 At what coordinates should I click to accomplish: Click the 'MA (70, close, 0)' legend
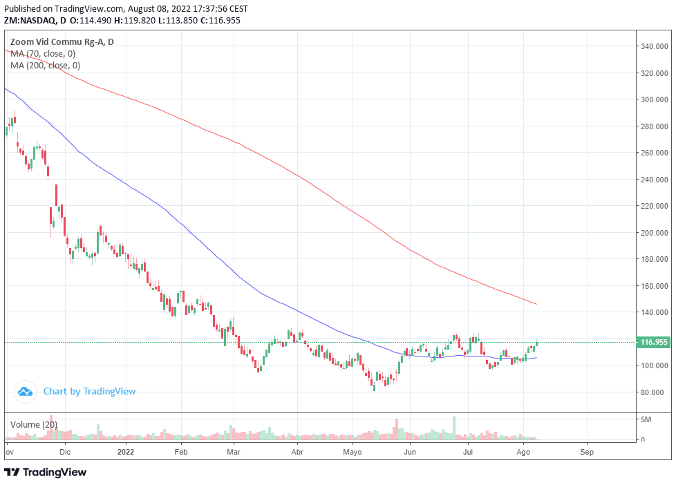(x=43, y=53)
